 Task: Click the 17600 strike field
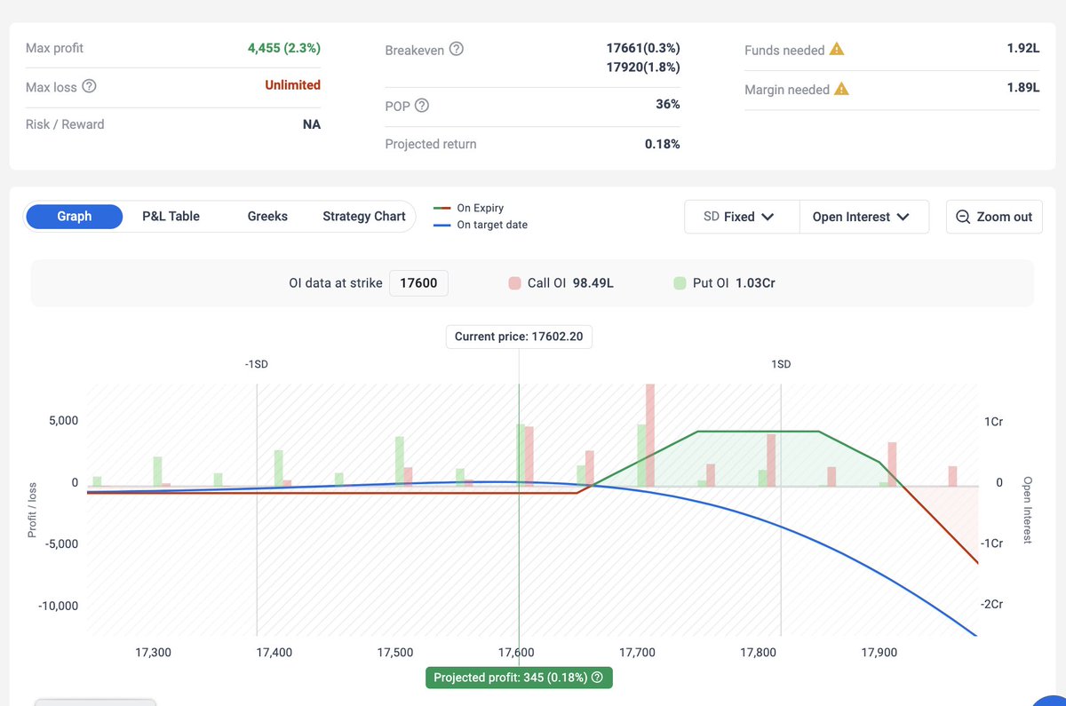[x=418, y=283]
